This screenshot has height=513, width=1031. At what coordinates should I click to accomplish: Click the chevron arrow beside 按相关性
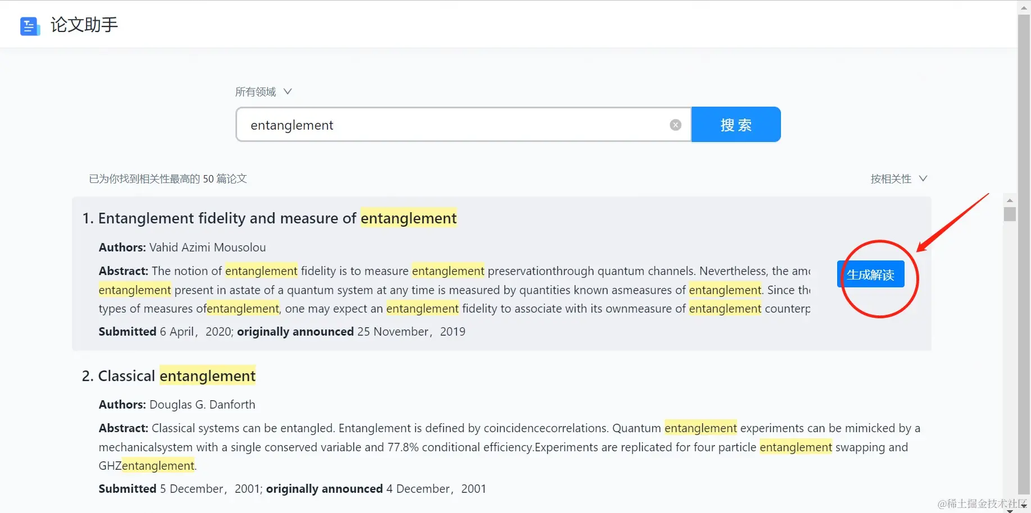click(923, 178)
